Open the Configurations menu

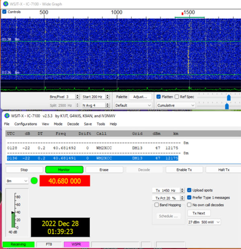tap(26, 124)
